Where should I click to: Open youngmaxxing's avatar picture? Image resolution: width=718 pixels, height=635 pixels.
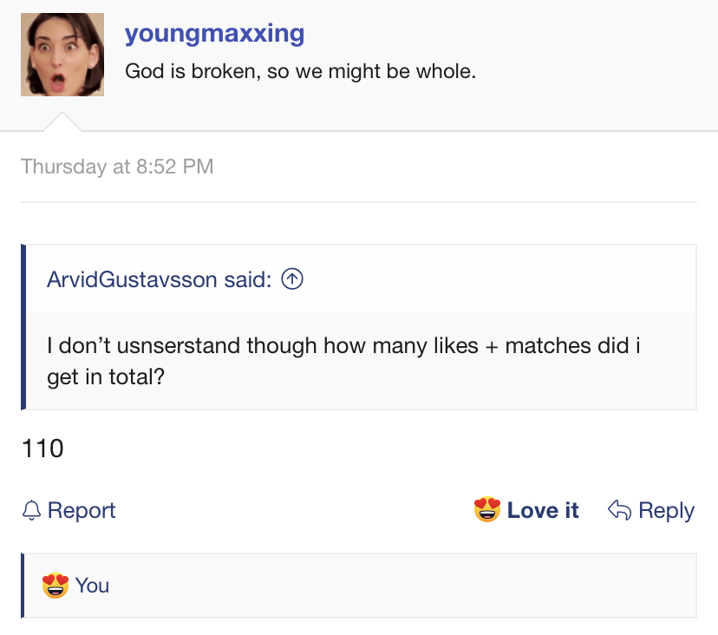click(x=62, y=55)
